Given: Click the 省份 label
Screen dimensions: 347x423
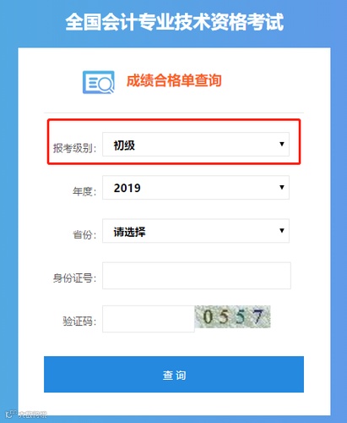Looking at the screenshot, I should point(84,234).
